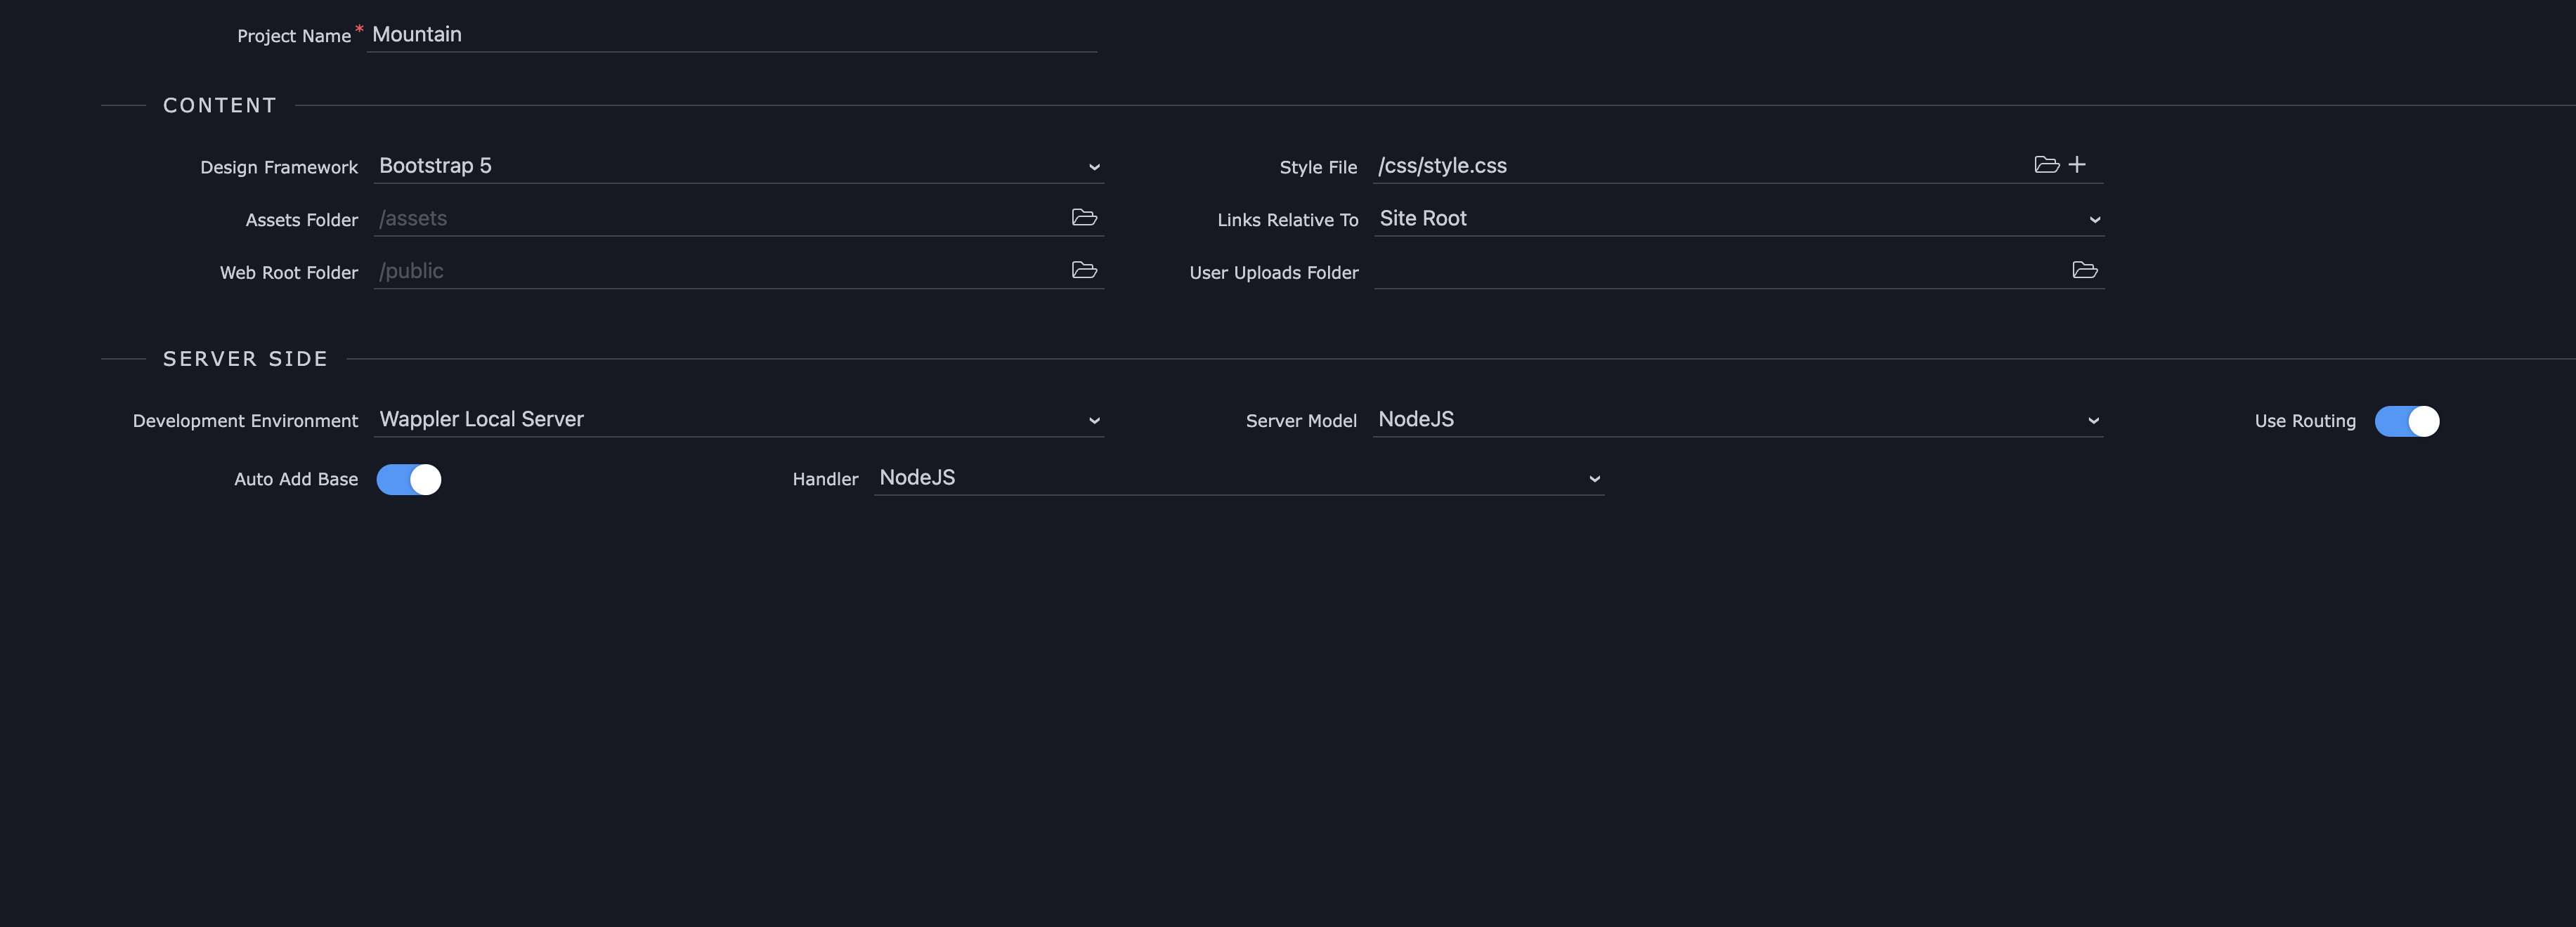Add new style file plus icon
The image size is (2576, 927).
tap(2077, 165)
